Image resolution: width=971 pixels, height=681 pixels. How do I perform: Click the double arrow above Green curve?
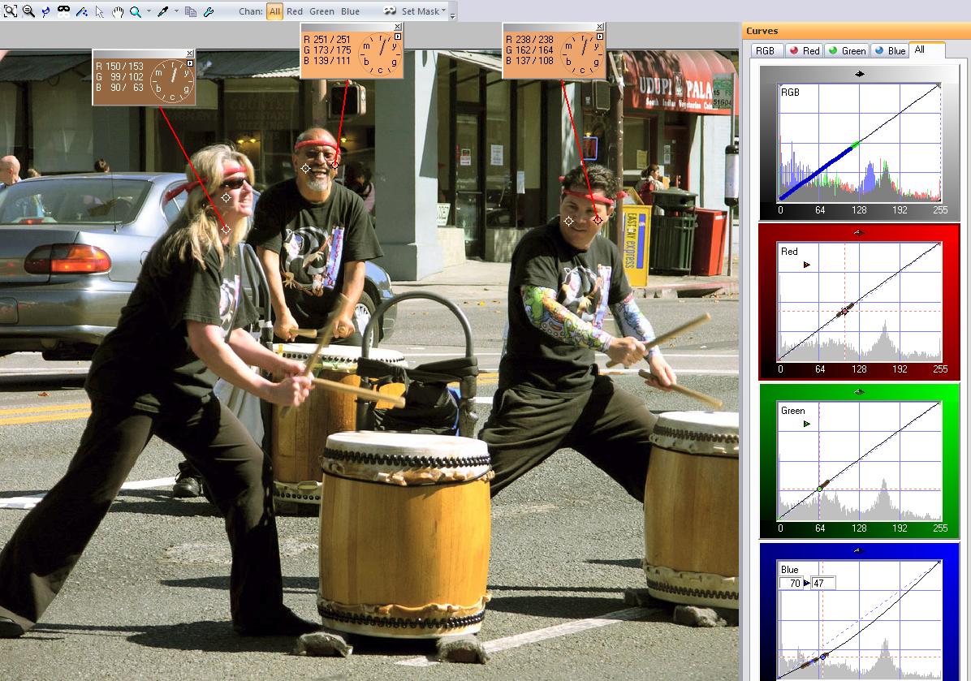(x=860, y=392)
